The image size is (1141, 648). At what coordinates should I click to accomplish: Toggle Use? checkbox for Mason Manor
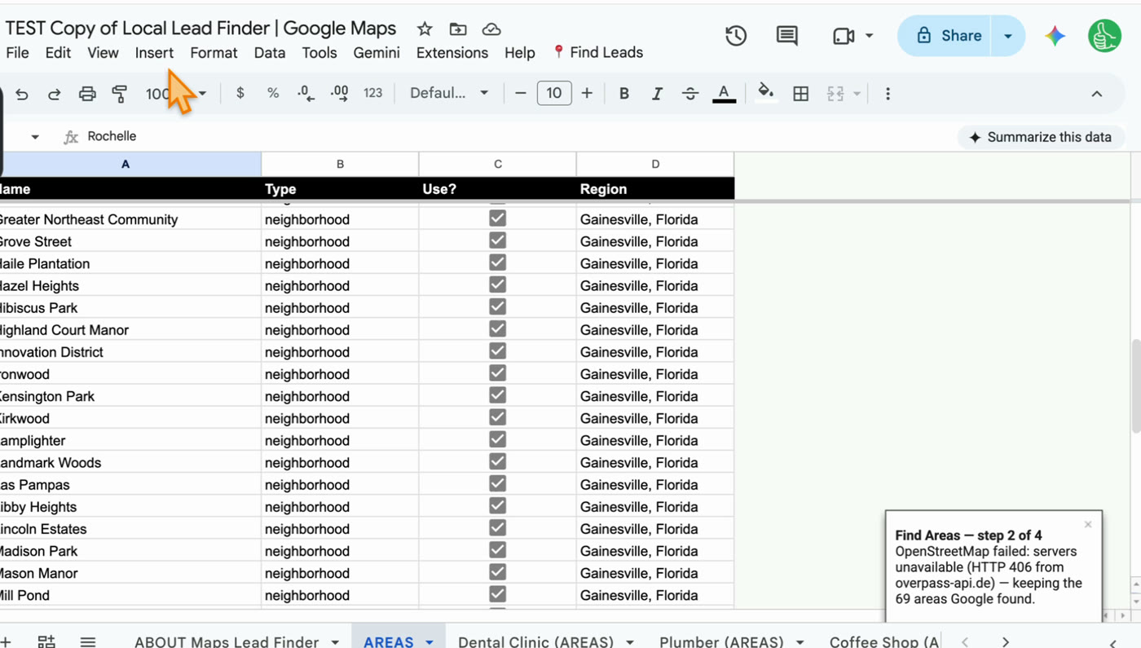[x=497, y=572]
